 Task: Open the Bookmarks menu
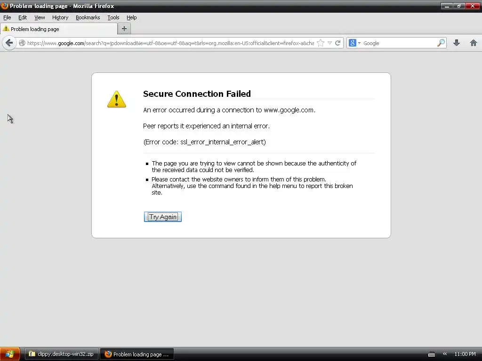click(88, 17)
